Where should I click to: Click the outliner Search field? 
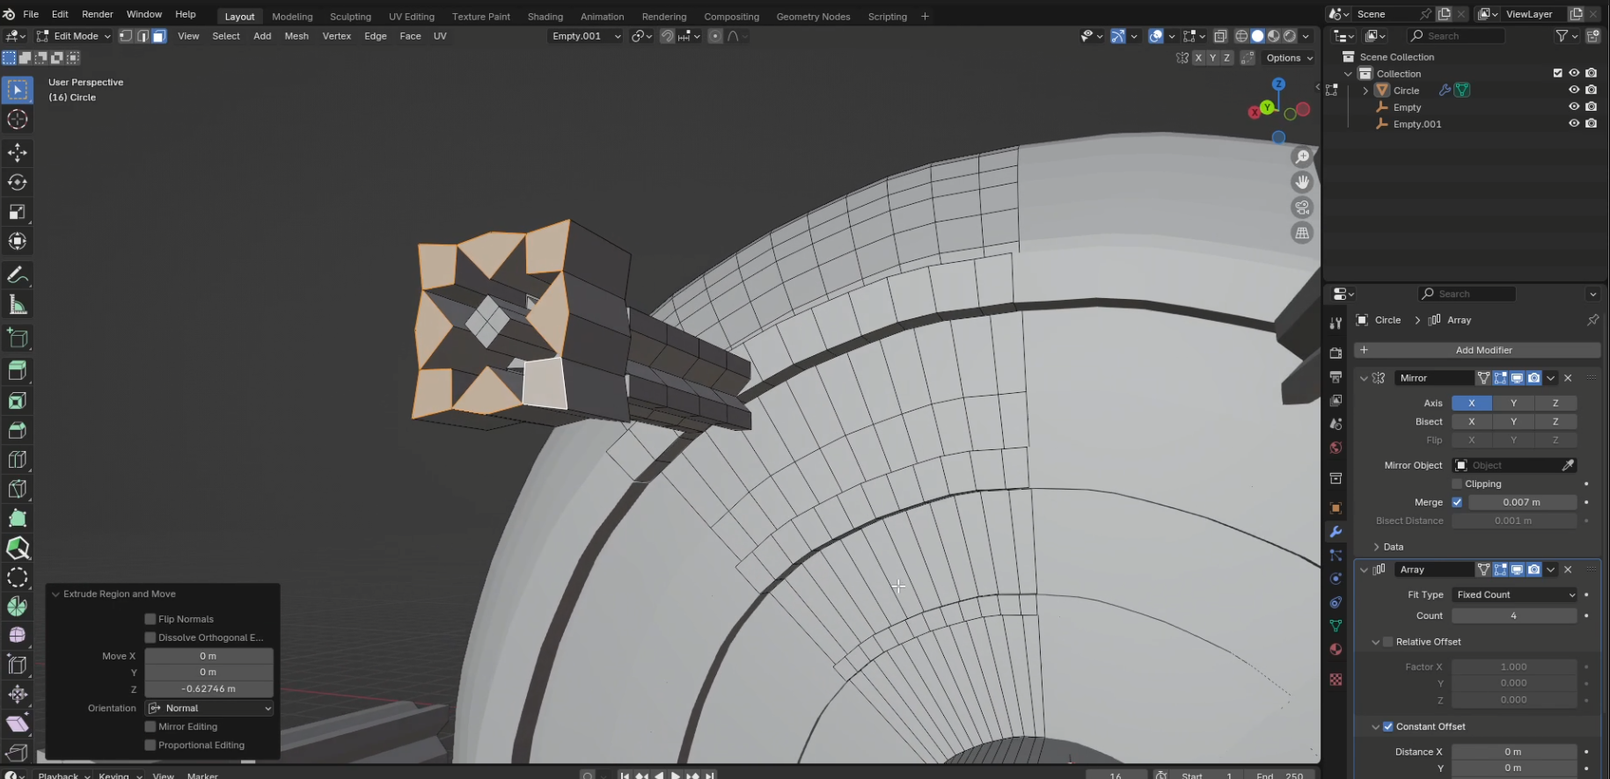pyautogui.click(x=1456, y=36)
